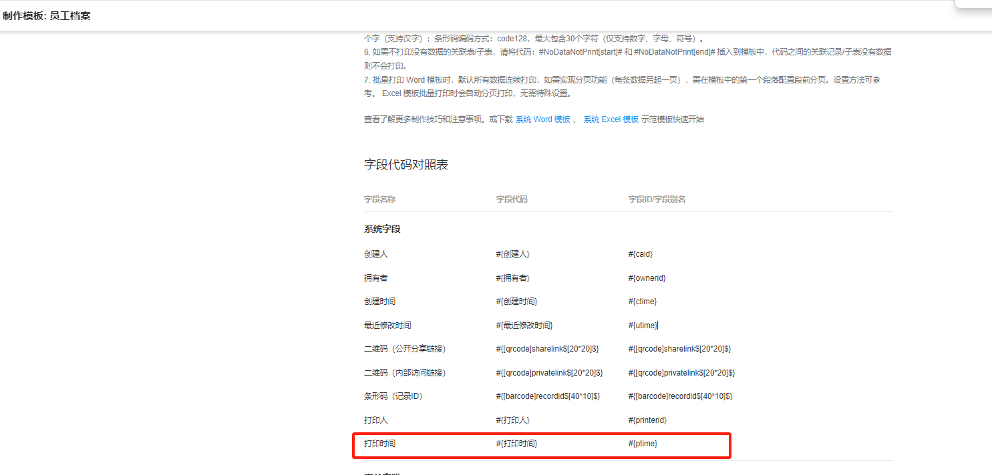The height and width of the screenshot is (475, 992).
Task: Click the #{创建人} field code
Action: tap(512, 254)
